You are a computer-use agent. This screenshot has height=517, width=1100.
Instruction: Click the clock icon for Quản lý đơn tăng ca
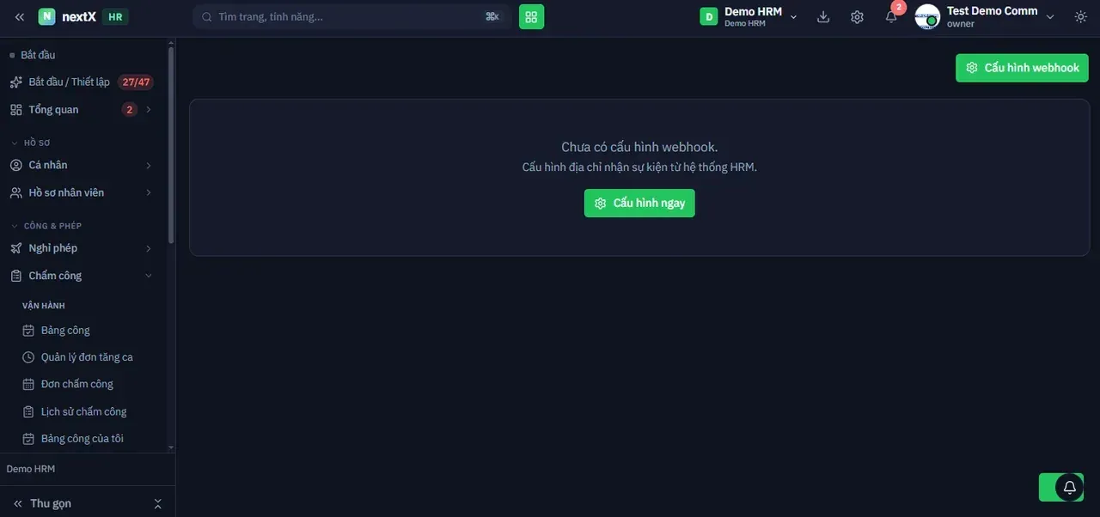pyautogui.click(x=28, y=357)
